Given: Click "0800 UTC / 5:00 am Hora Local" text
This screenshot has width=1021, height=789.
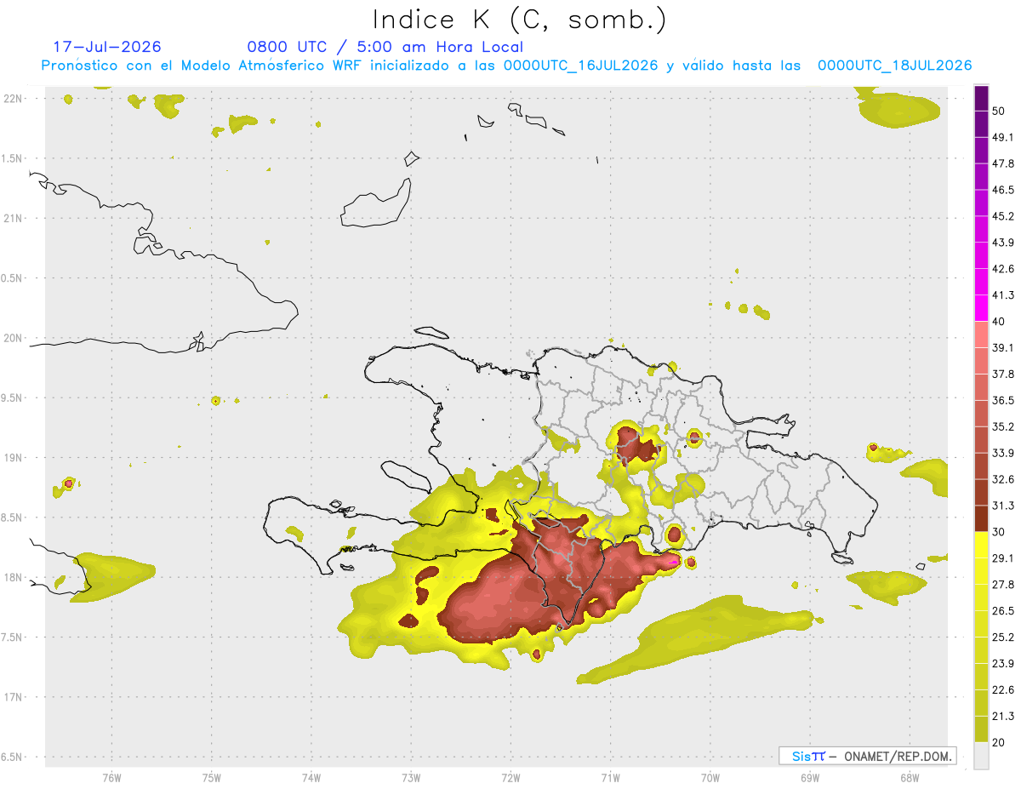Looking at the screenshot, I should (x=385, y=47).
